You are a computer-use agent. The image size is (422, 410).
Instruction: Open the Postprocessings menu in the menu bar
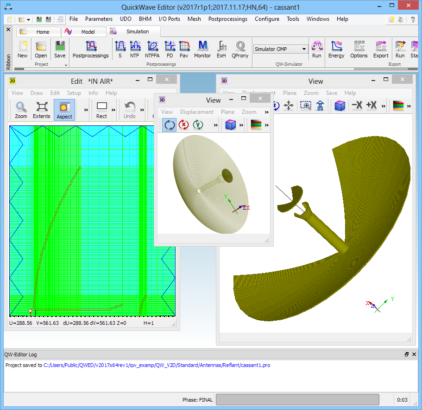(x=227, y=19)
